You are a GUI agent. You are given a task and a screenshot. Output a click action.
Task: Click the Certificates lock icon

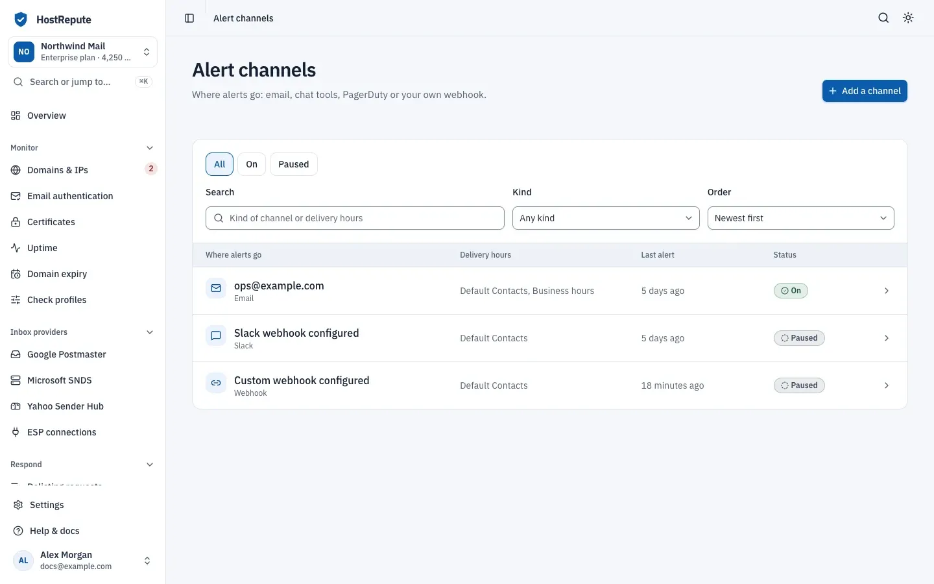point(16,222)
